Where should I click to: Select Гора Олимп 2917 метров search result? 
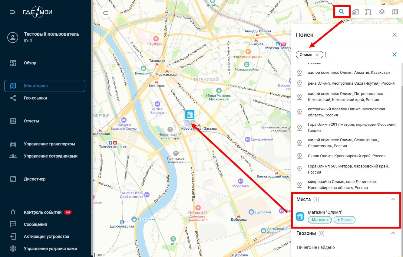tap(352, 127)
